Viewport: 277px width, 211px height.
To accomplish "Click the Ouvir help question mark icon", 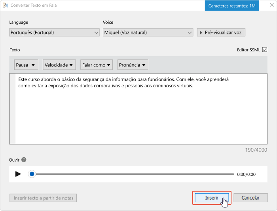I will click(x=24, y=160).
